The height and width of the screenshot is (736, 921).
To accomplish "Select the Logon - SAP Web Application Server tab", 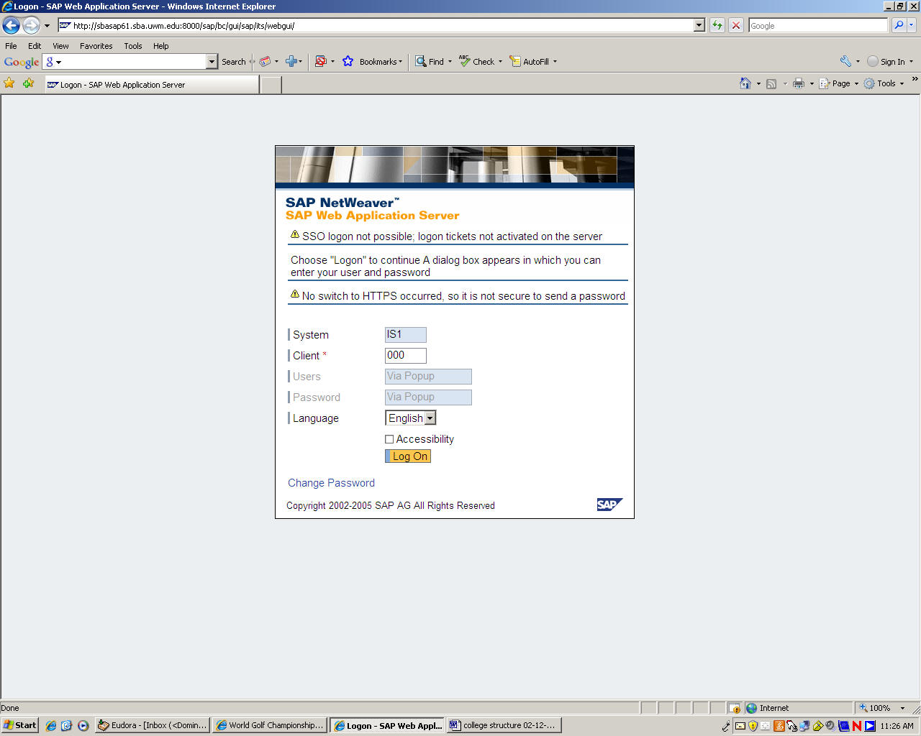I will [x=152, y=85].
